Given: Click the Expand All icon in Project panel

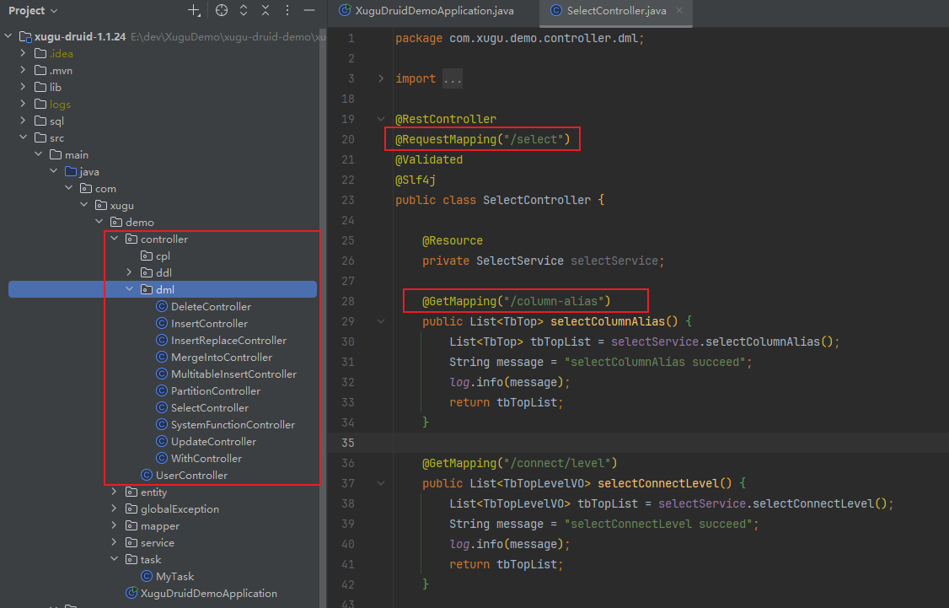Looking at the screenshot, I should pyautogui.click(x=244, y=11).
